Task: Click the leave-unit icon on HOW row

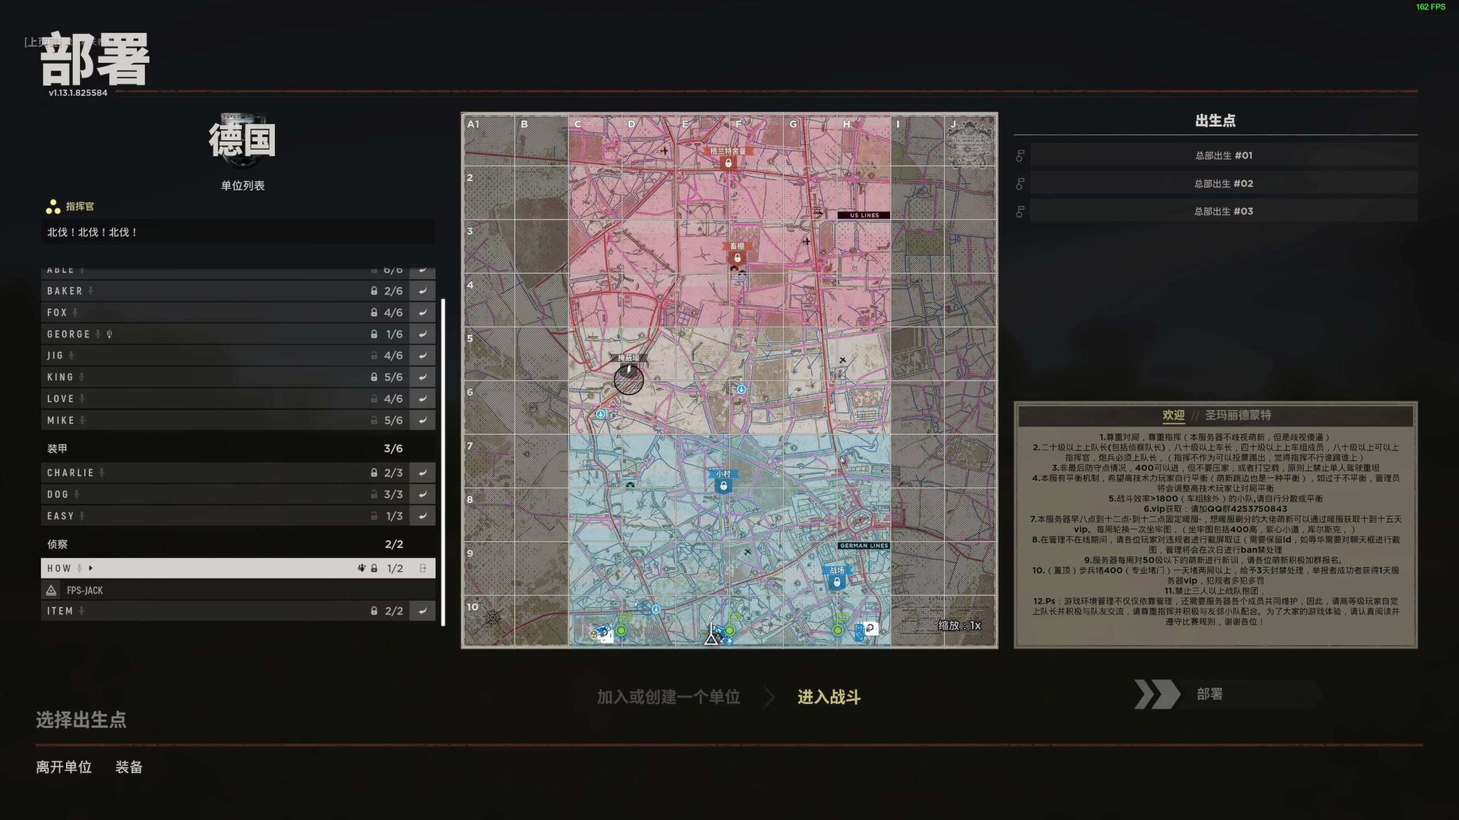Action: (x=422, y=568)
